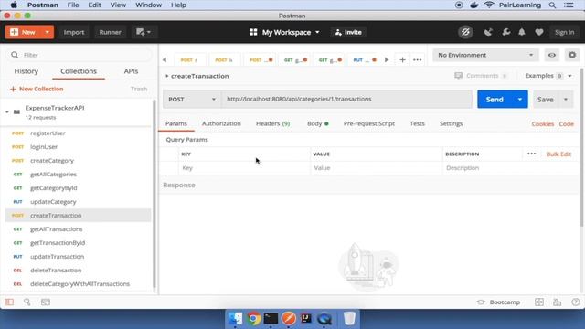Viewport: 585px width, 329px height.
Task: Open Postman icon in the Dock
Action: (289, 319)
